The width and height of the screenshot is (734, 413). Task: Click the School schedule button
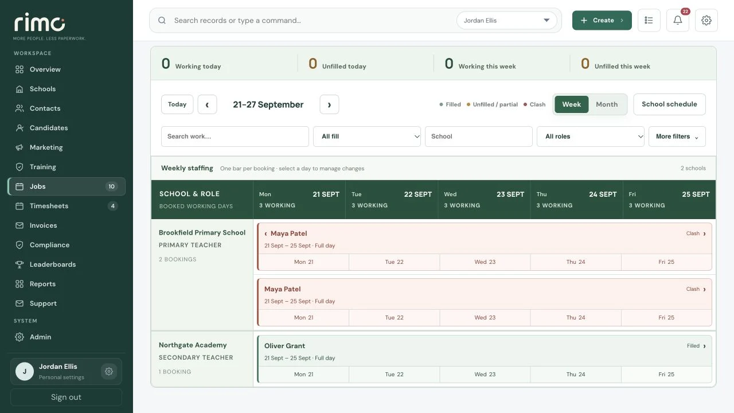coord(669,104)
